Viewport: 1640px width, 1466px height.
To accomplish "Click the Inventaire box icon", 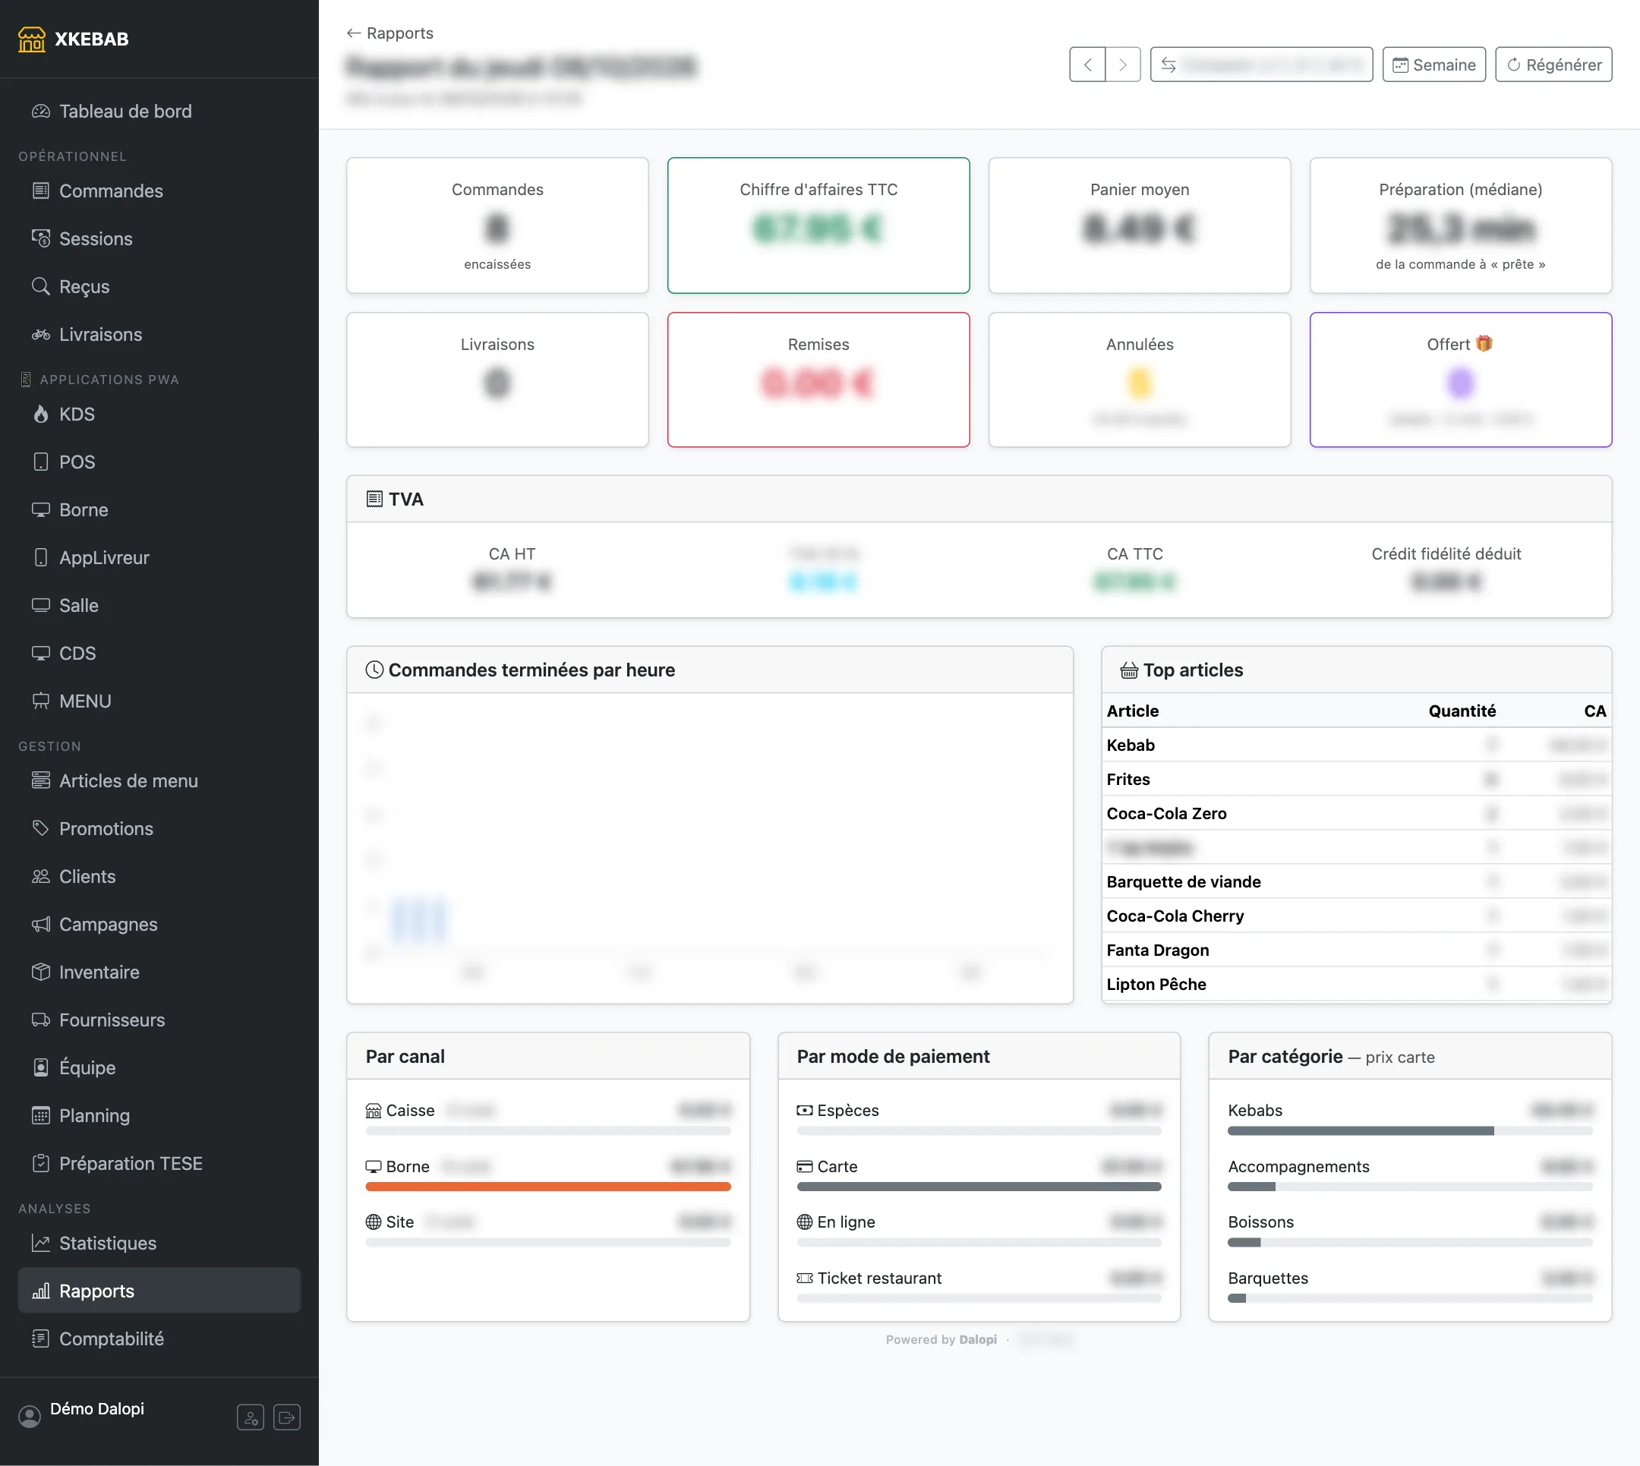I will pos(41,972).
